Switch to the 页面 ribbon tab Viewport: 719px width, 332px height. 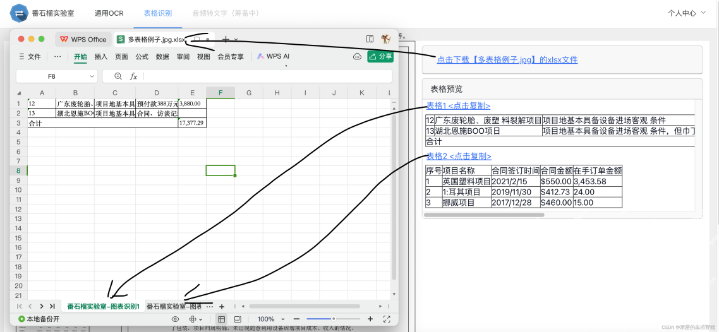coord(121,57)
